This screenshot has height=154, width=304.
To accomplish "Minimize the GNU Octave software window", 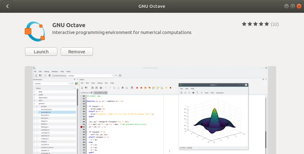I will (x=286, y=6).
